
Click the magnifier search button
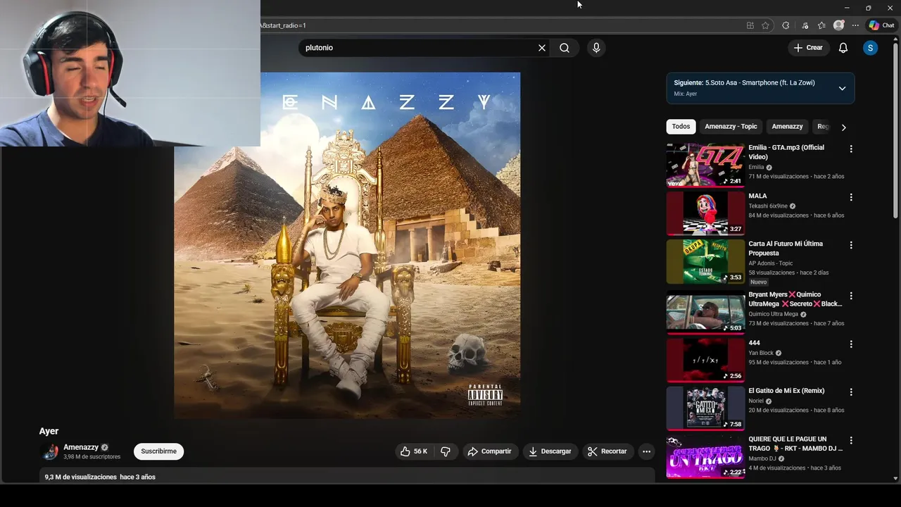pos(565,48)
